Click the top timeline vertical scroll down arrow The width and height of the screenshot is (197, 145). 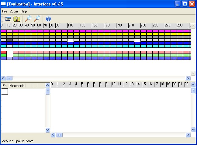pyautogui.click(x=193, y=73)
